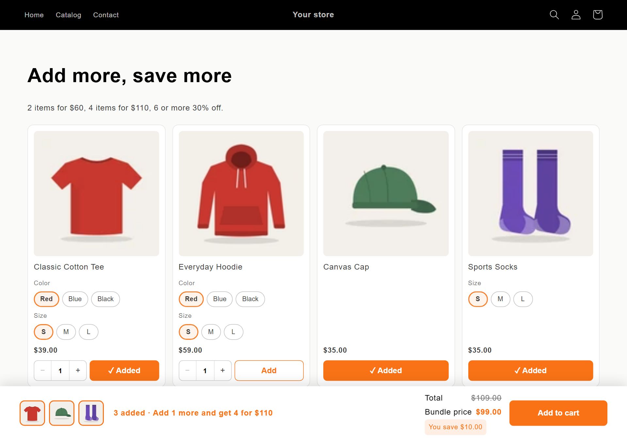Viewport: 627px width, 440px height.
Task: Open the Catalog menu link
Action: click(x=68, y=15)
